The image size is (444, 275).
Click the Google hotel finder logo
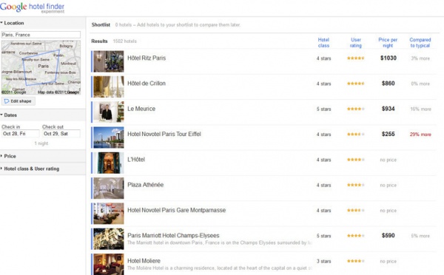32,7
